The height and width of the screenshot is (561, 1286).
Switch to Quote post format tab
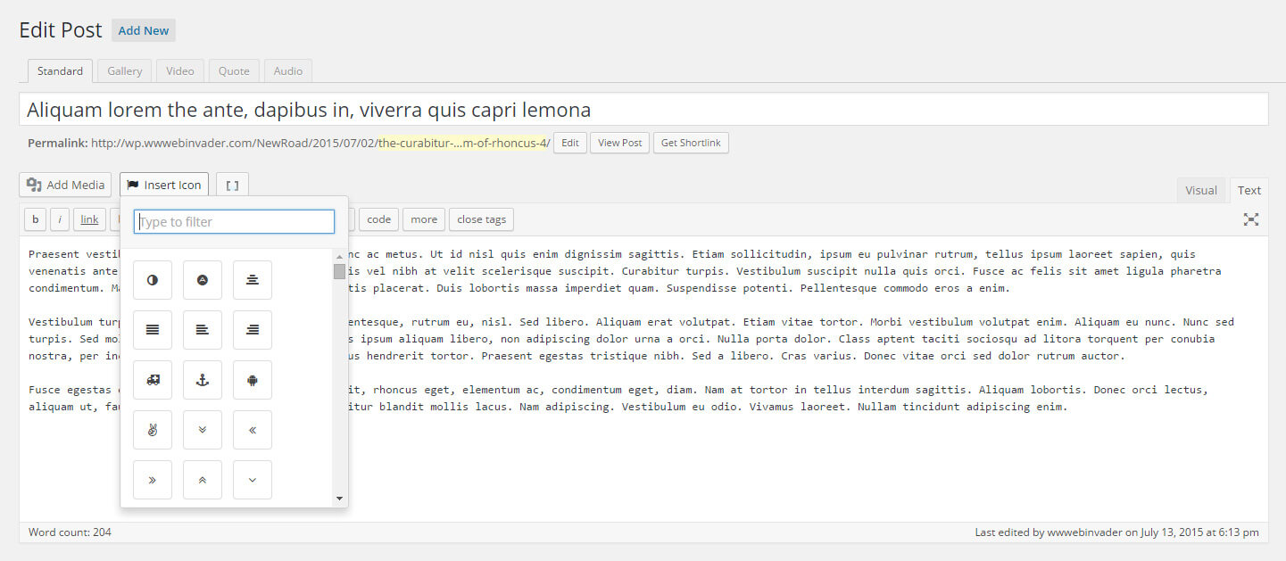tap(234, 71)
